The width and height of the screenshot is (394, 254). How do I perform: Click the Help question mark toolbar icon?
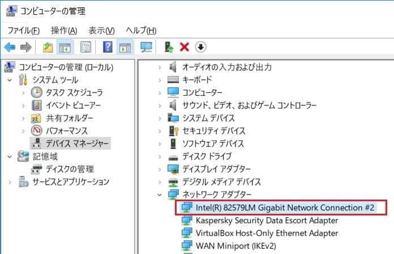[x=108, y=47]
